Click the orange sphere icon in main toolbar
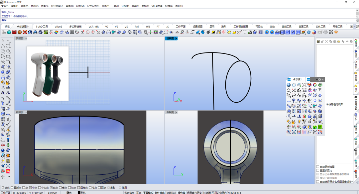Image resolution: width=359 pixels, height=194 pixels. pyautogui.click(x=20, y=32)
